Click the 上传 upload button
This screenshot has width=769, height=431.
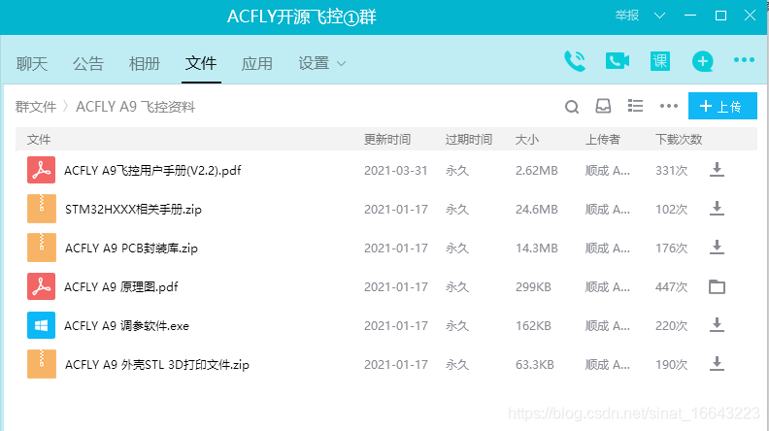point(722,106)
